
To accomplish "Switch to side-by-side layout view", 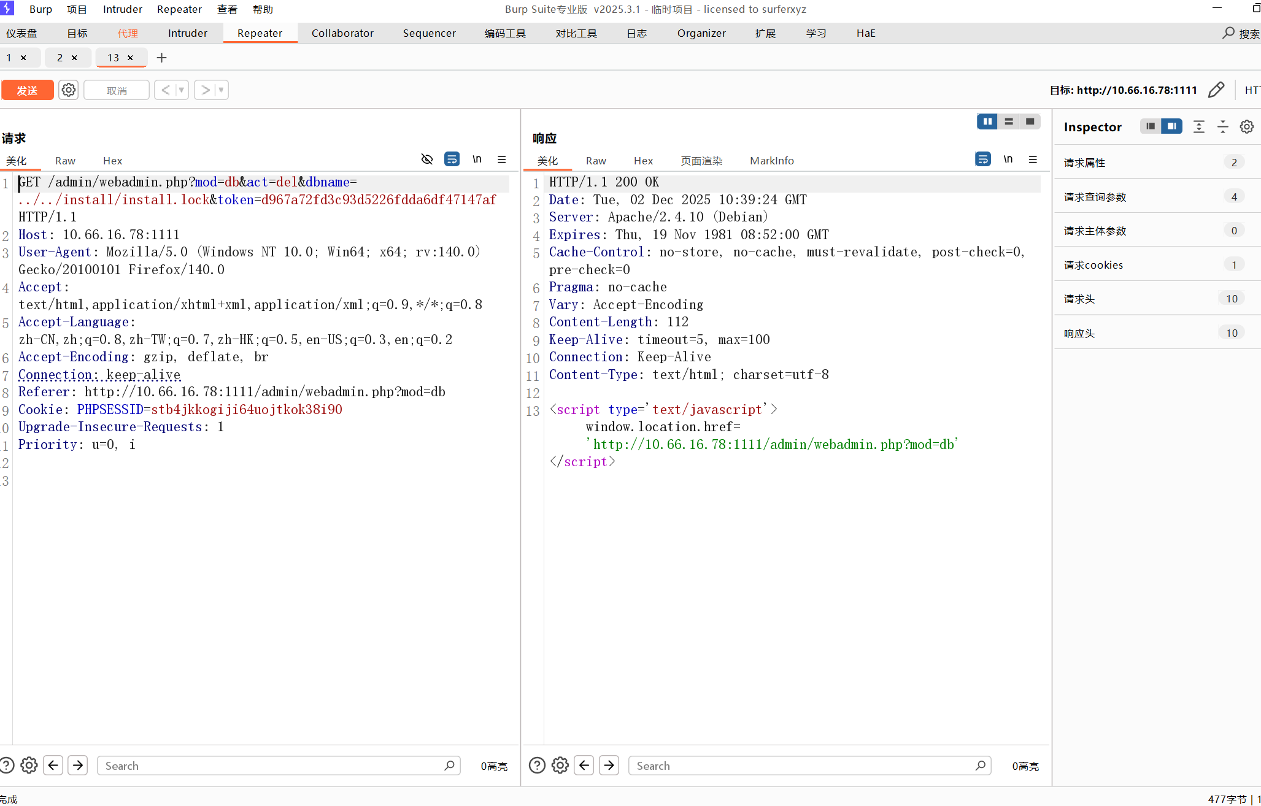I will tap(987, 121).
